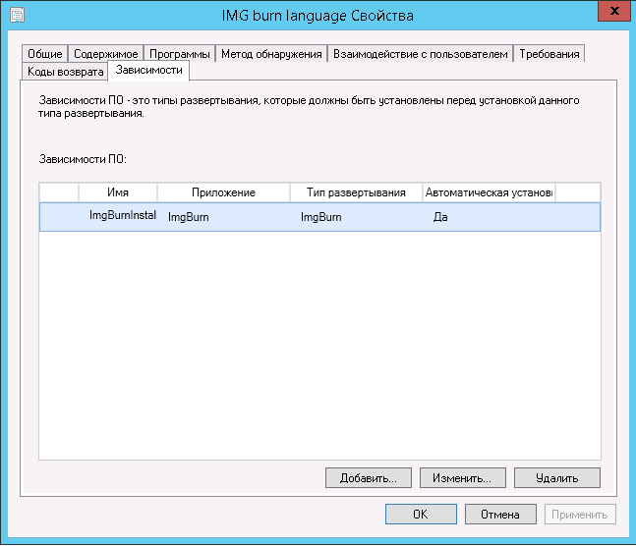This screenshot has height=546, width=636.
Task: Click the Изменить... button
Action: [462, 478]
